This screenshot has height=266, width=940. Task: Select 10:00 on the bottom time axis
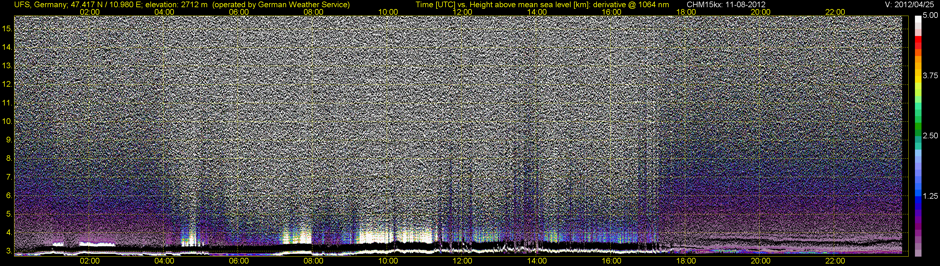[x=388, y=261]
